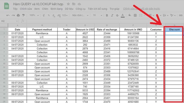184x103 pixels.
Task: Activate the paint format roller icon
Action: click(x=23, y=15)
